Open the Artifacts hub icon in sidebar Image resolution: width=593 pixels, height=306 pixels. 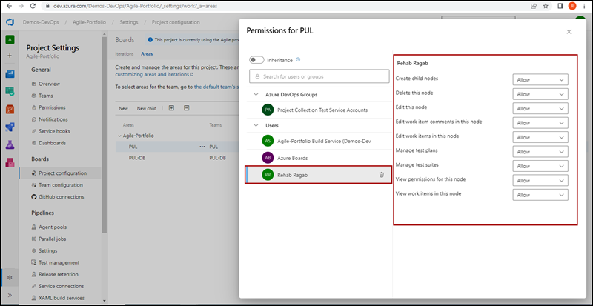click(10, 162)
